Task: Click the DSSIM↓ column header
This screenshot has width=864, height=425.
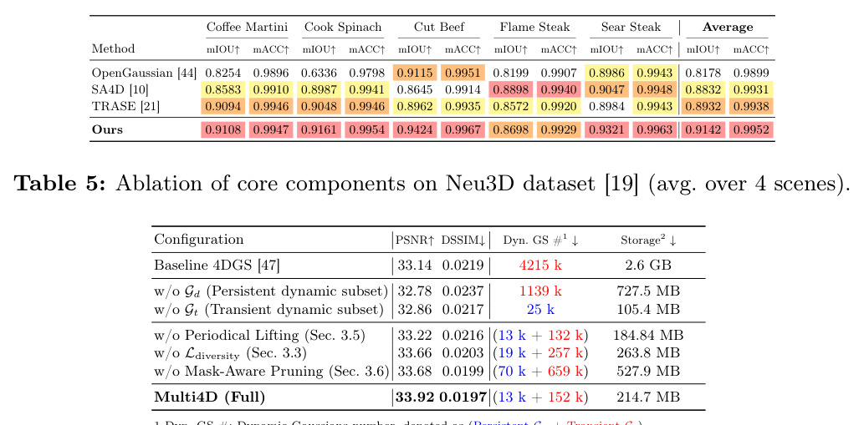Action: pyautogui.click(x=463, y=240)
